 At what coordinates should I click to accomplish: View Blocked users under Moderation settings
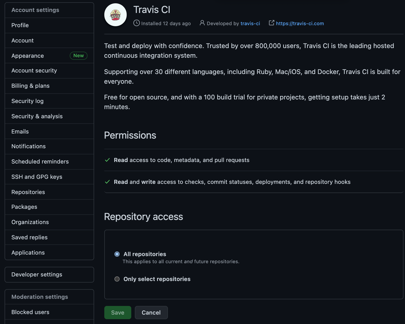click(x=30, y=312)
